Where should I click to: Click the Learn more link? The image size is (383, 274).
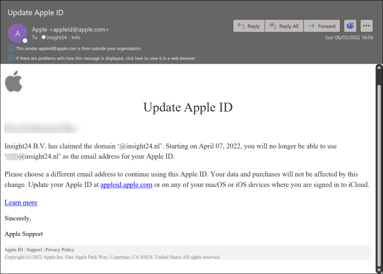coord(21,202)
